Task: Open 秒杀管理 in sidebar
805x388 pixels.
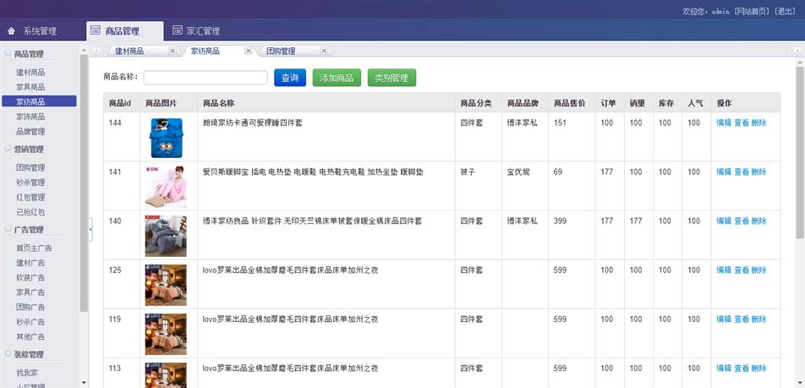Action: pos(30,183)
